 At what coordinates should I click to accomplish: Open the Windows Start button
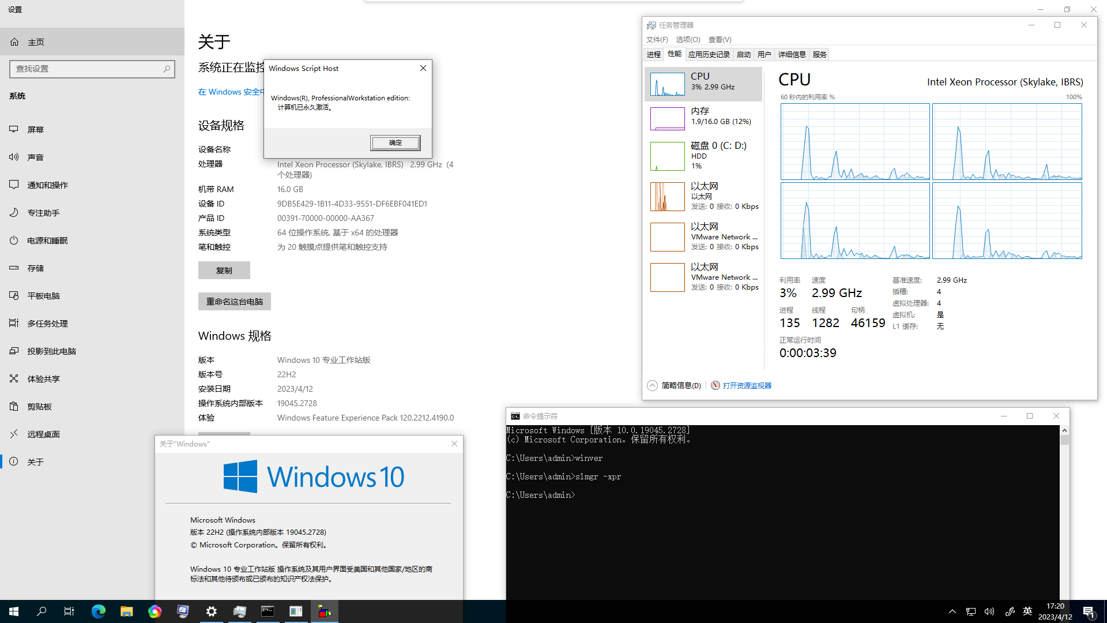pyautogui.click(x=14, y=611)
